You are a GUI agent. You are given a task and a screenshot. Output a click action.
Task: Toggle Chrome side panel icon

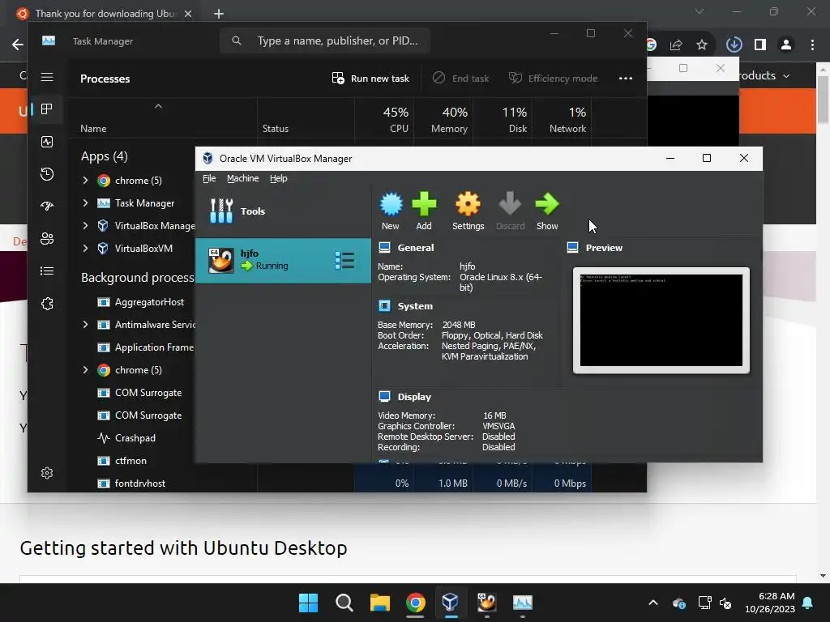pos(760,45)
